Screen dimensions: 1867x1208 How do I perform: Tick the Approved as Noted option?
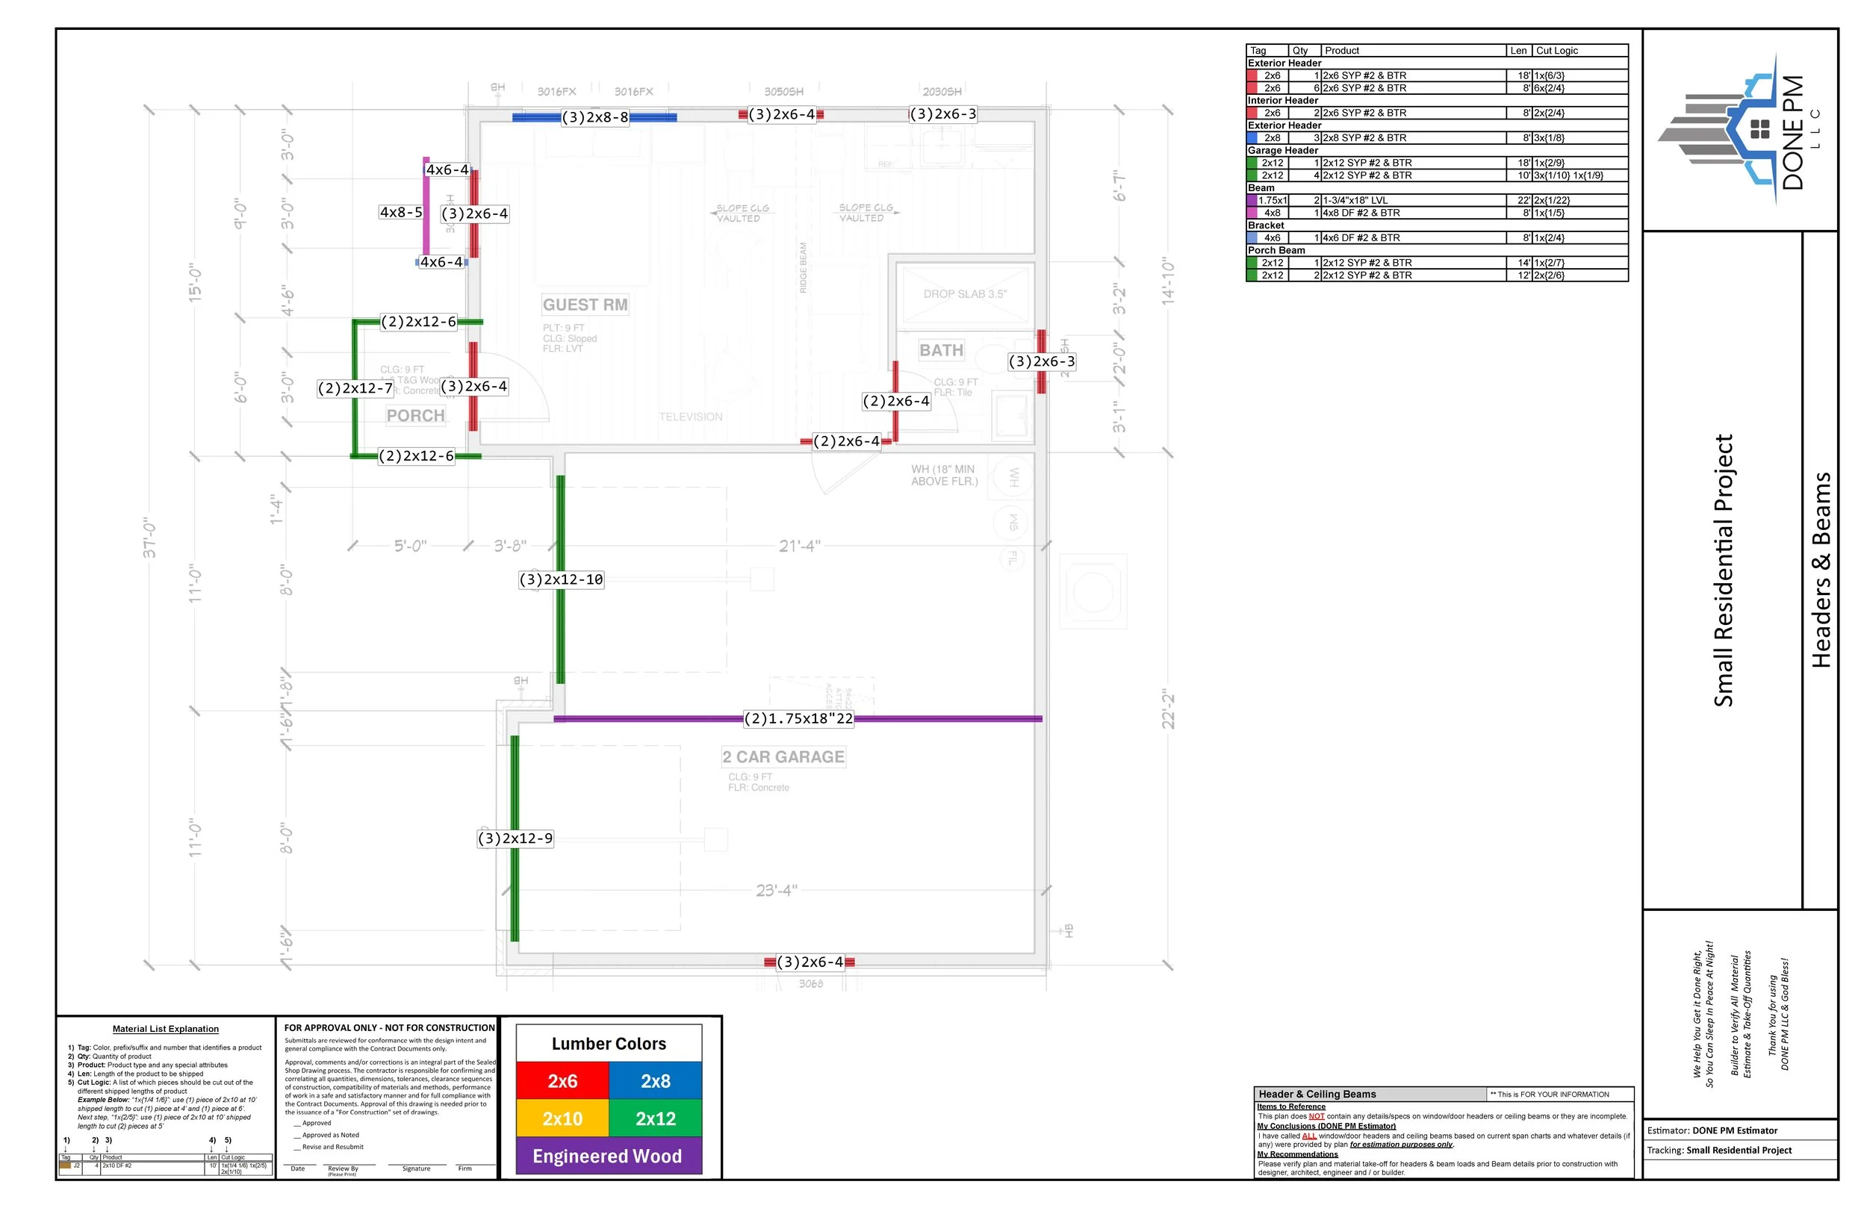click(326, 1135)
